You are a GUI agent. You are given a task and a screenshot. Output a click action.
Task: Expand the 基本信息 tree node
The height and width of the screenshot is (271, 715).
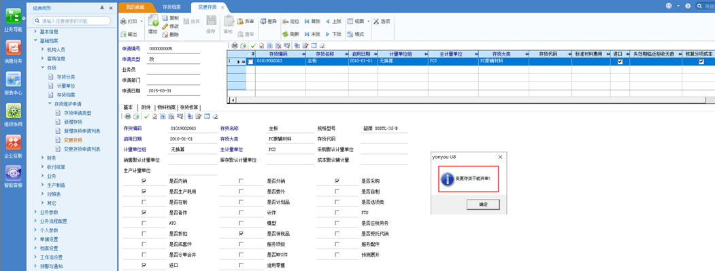coord(35,32)
